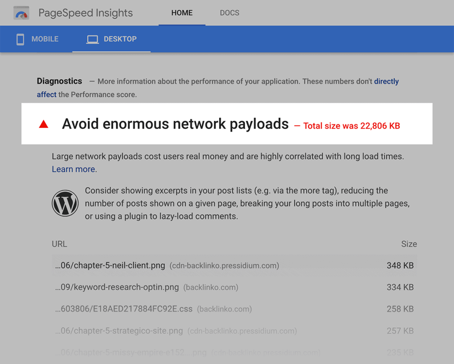Select the keyword-research-optin.png URL row
Screen dimensions: 454x364
(x=117, y=287)
